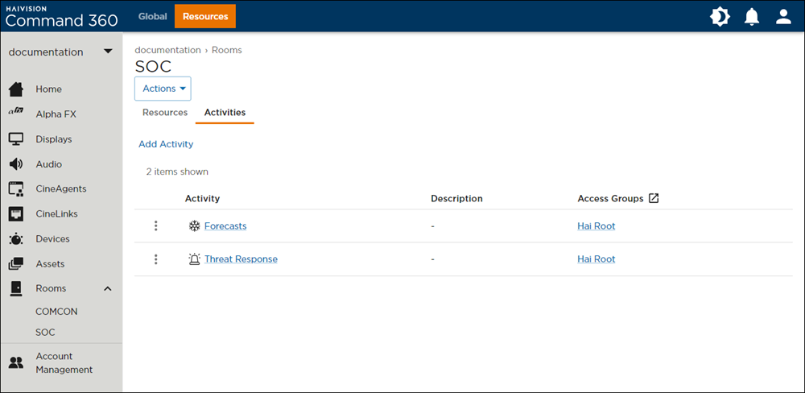
Task: Open the Assets sidebar item
Action: click(x=49, y=264)
